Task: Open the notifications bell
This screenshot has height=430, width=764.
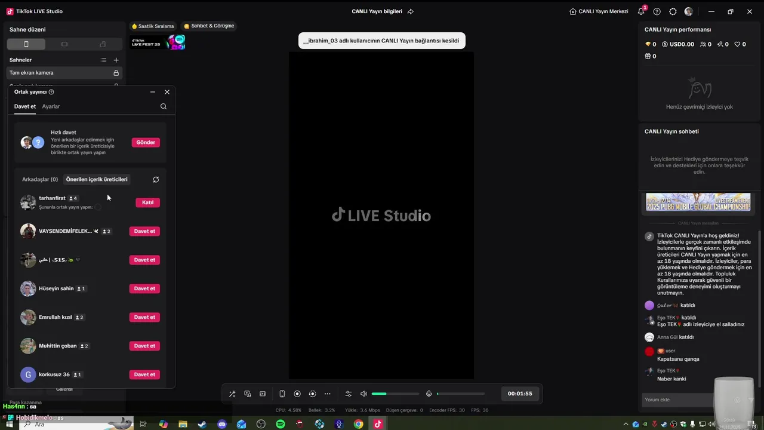Action: tap(641, 11)
